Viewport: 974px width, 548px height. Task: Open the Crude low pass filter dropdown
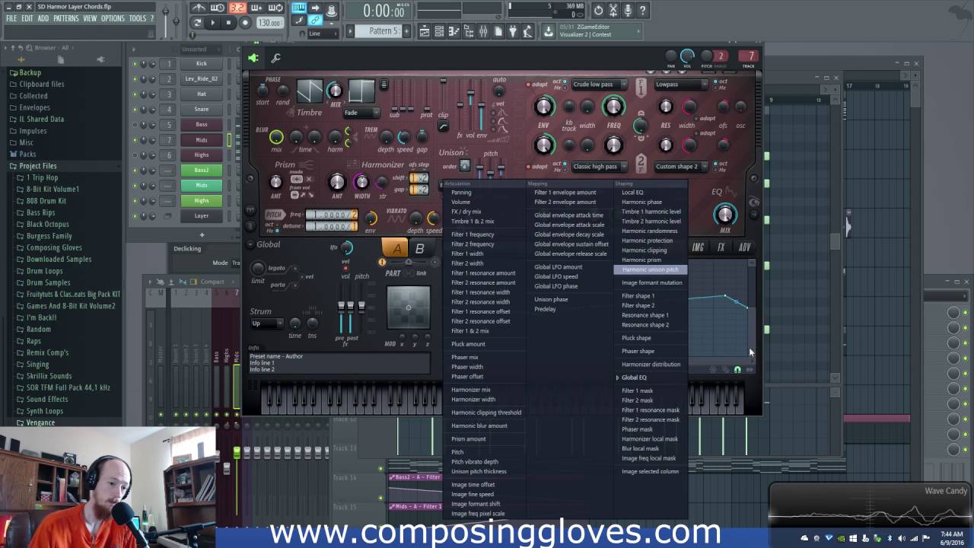[x=600, y=84]
